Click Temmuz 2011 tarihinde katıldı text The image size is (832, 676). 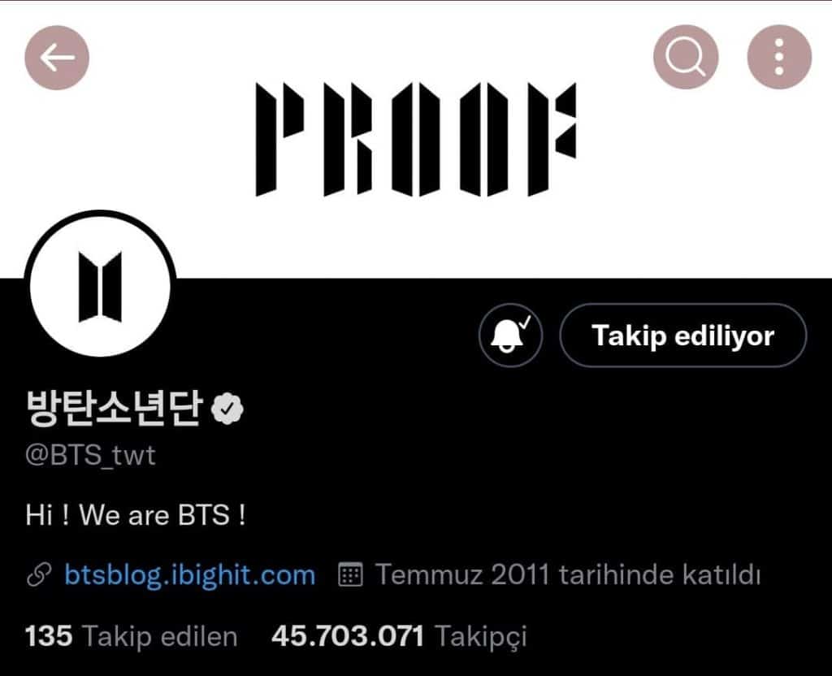568,574
